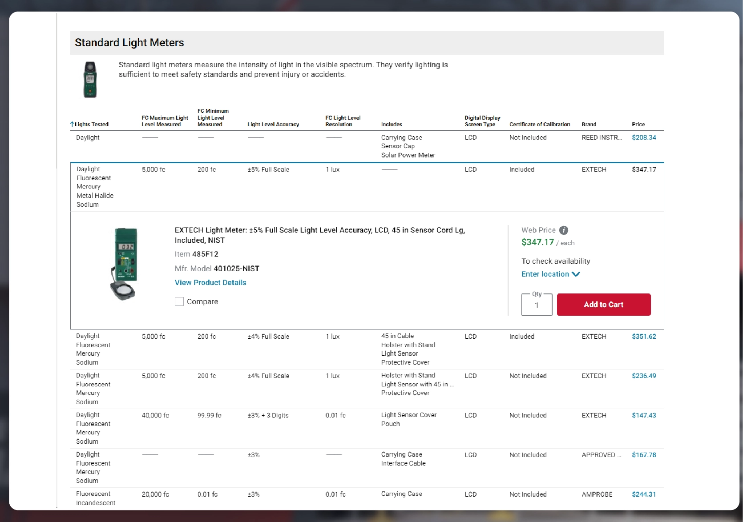
Task: Open the $167.78 APPROVED price link
Action: point(644,455)
